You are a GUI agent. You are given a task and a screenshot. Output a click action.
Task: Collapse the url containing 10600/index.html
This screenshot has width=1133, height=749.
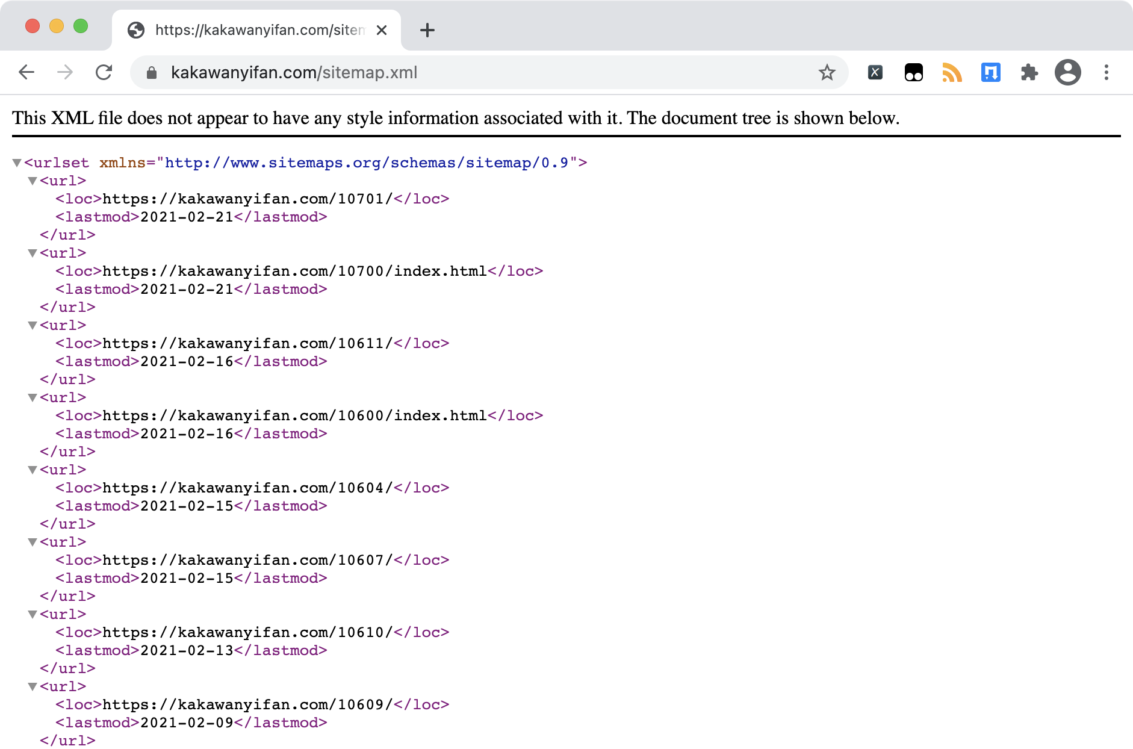point(33,397)
